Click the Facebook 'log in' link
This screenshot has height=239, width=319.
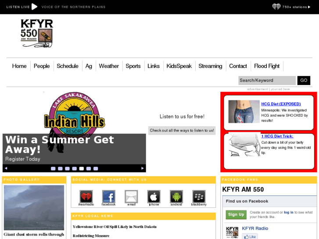point(288,212)
